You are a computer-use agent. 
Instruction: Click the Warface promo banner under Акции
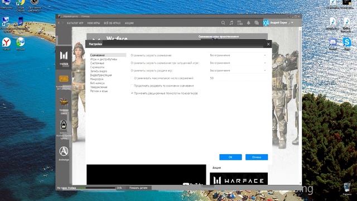coord(239,179)
